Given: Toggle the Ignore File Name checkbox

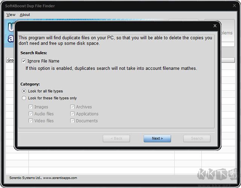Looking at the screenshot, I should [24, 61].
